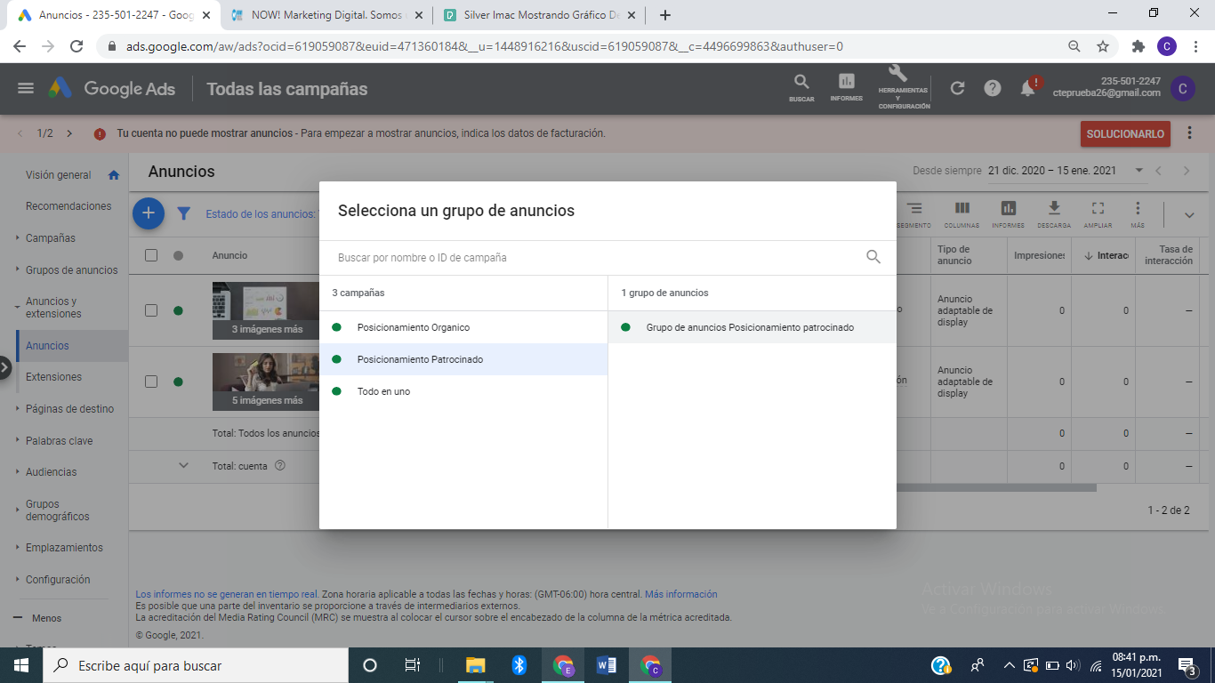Open File Explorer from the taskbar
The width and height of the screenshot is (1215, 683).
tap(476, 665)
